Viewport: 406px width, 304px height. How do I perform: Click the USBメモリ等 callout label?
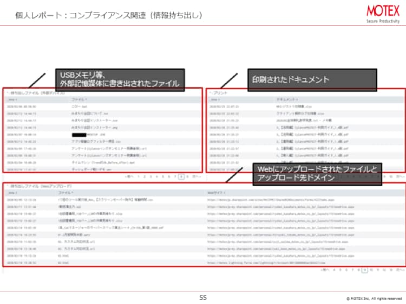point(120,79)
